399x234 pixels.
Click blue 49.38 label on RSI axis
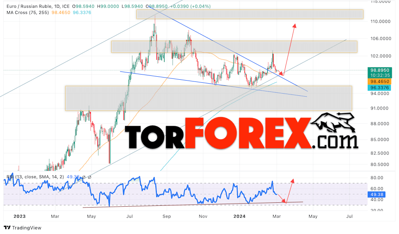377,195
